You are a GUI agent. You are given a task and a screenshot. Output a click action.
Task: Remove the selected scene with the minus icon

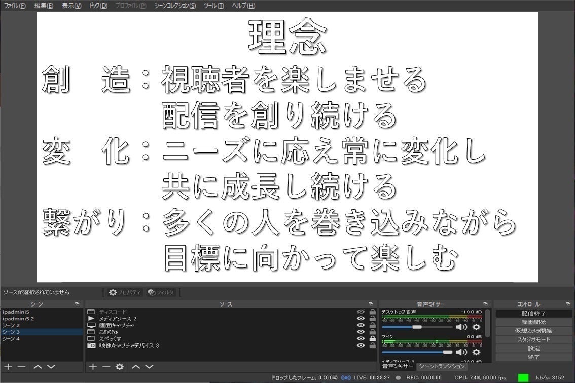[21, 366]
